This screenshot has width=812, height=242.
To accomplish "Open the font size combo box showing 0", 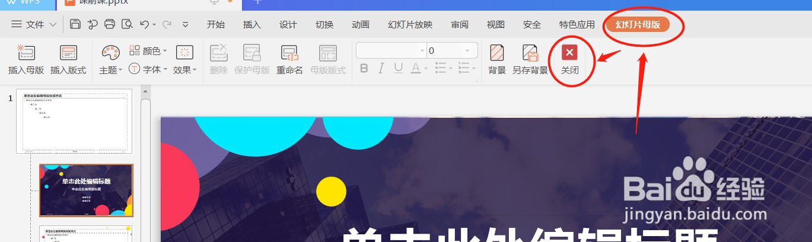I will click(453, 50).
